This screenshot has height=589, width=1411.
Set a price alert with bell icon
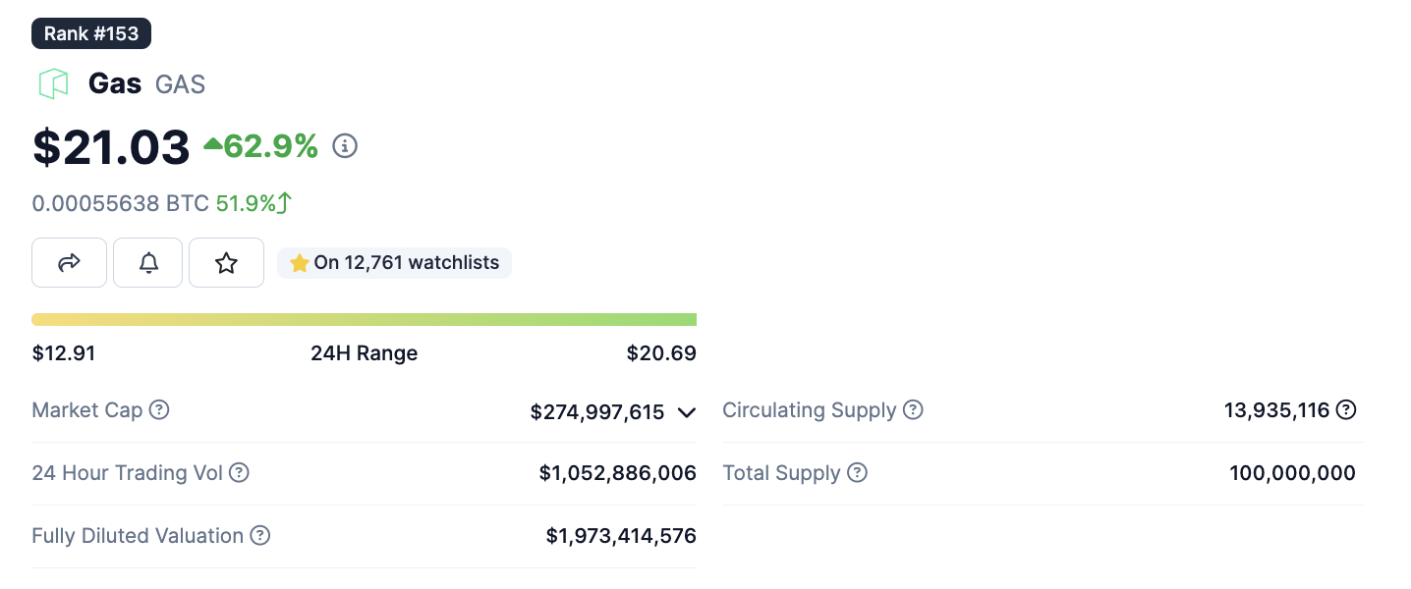[148, 262]
